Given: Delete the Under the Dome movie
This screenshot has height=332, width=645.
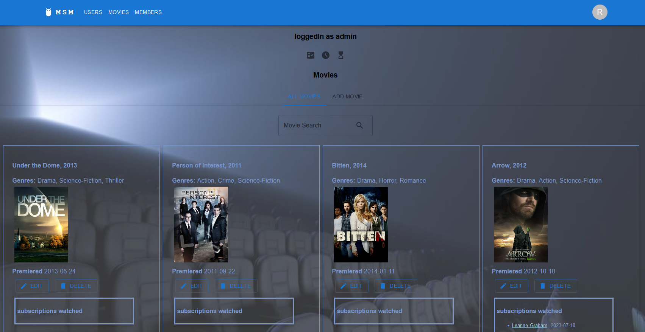Looking at the screenshot, I should pos(76,286).
